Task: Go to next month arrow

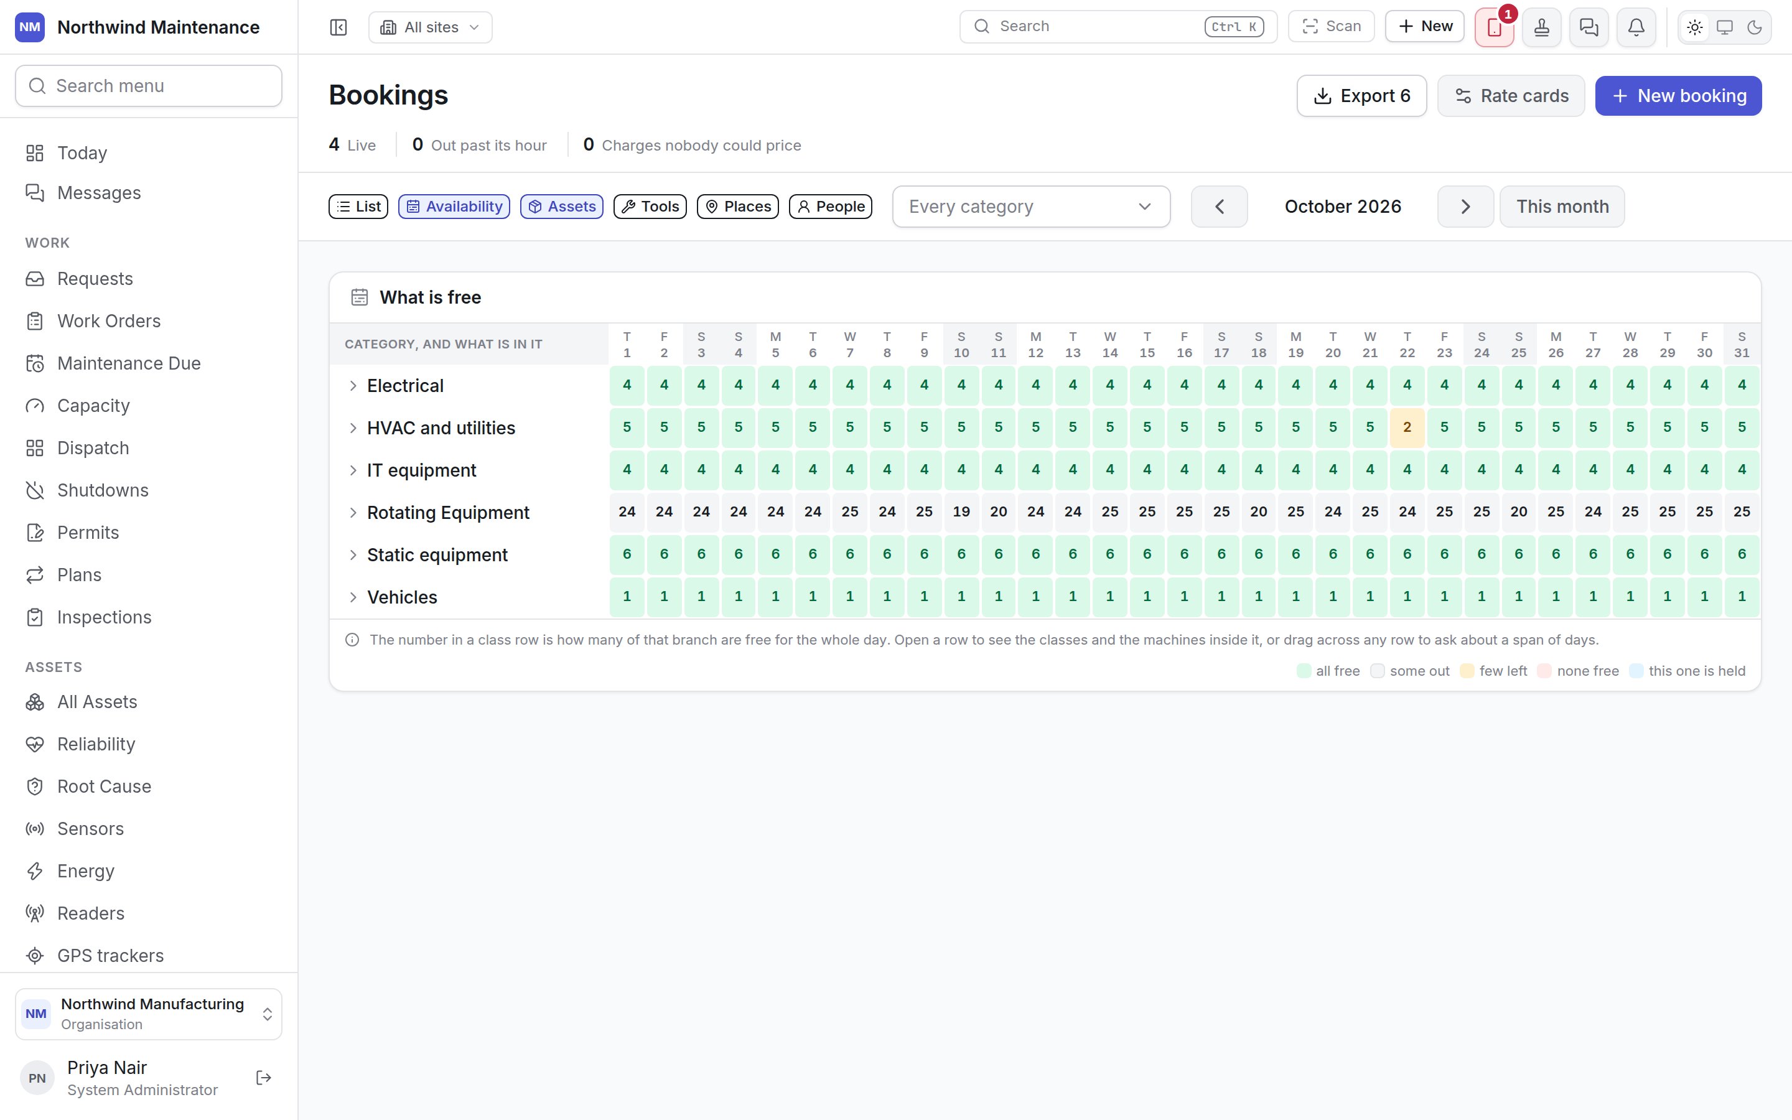Action: [x=1465, y=207]
